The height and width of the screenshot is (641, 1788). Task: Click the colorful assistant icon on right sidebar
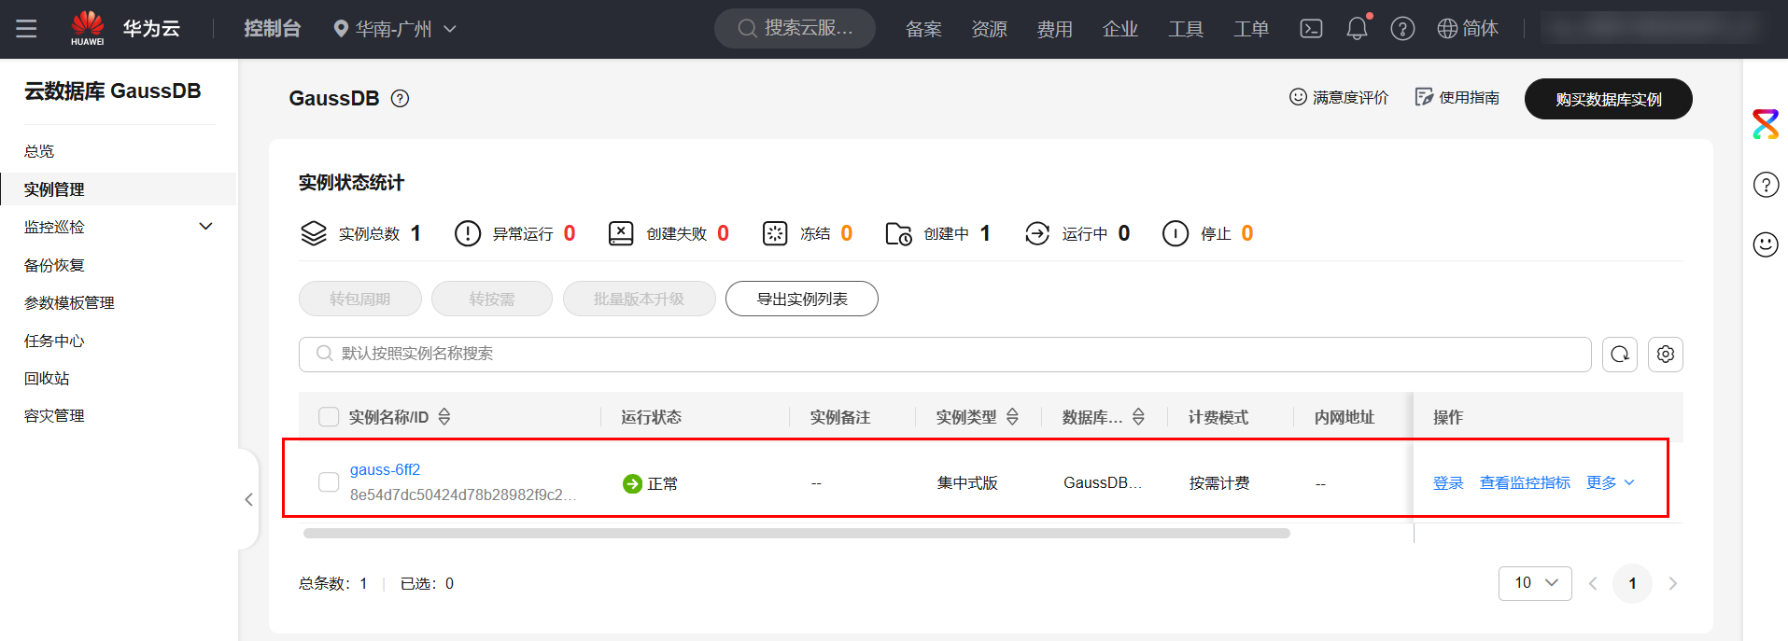tap(1766, 124)
